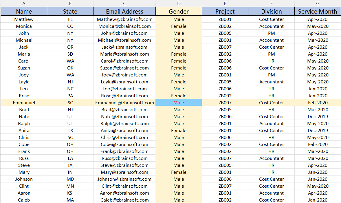Select the highlighted Male cell for Emmanuel
The width and height of the screenshot is (341, 203).
pyautogui.click(x=179, y=103)
